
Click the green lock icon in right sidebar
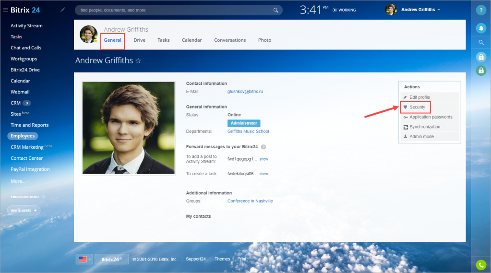(481, 71)
